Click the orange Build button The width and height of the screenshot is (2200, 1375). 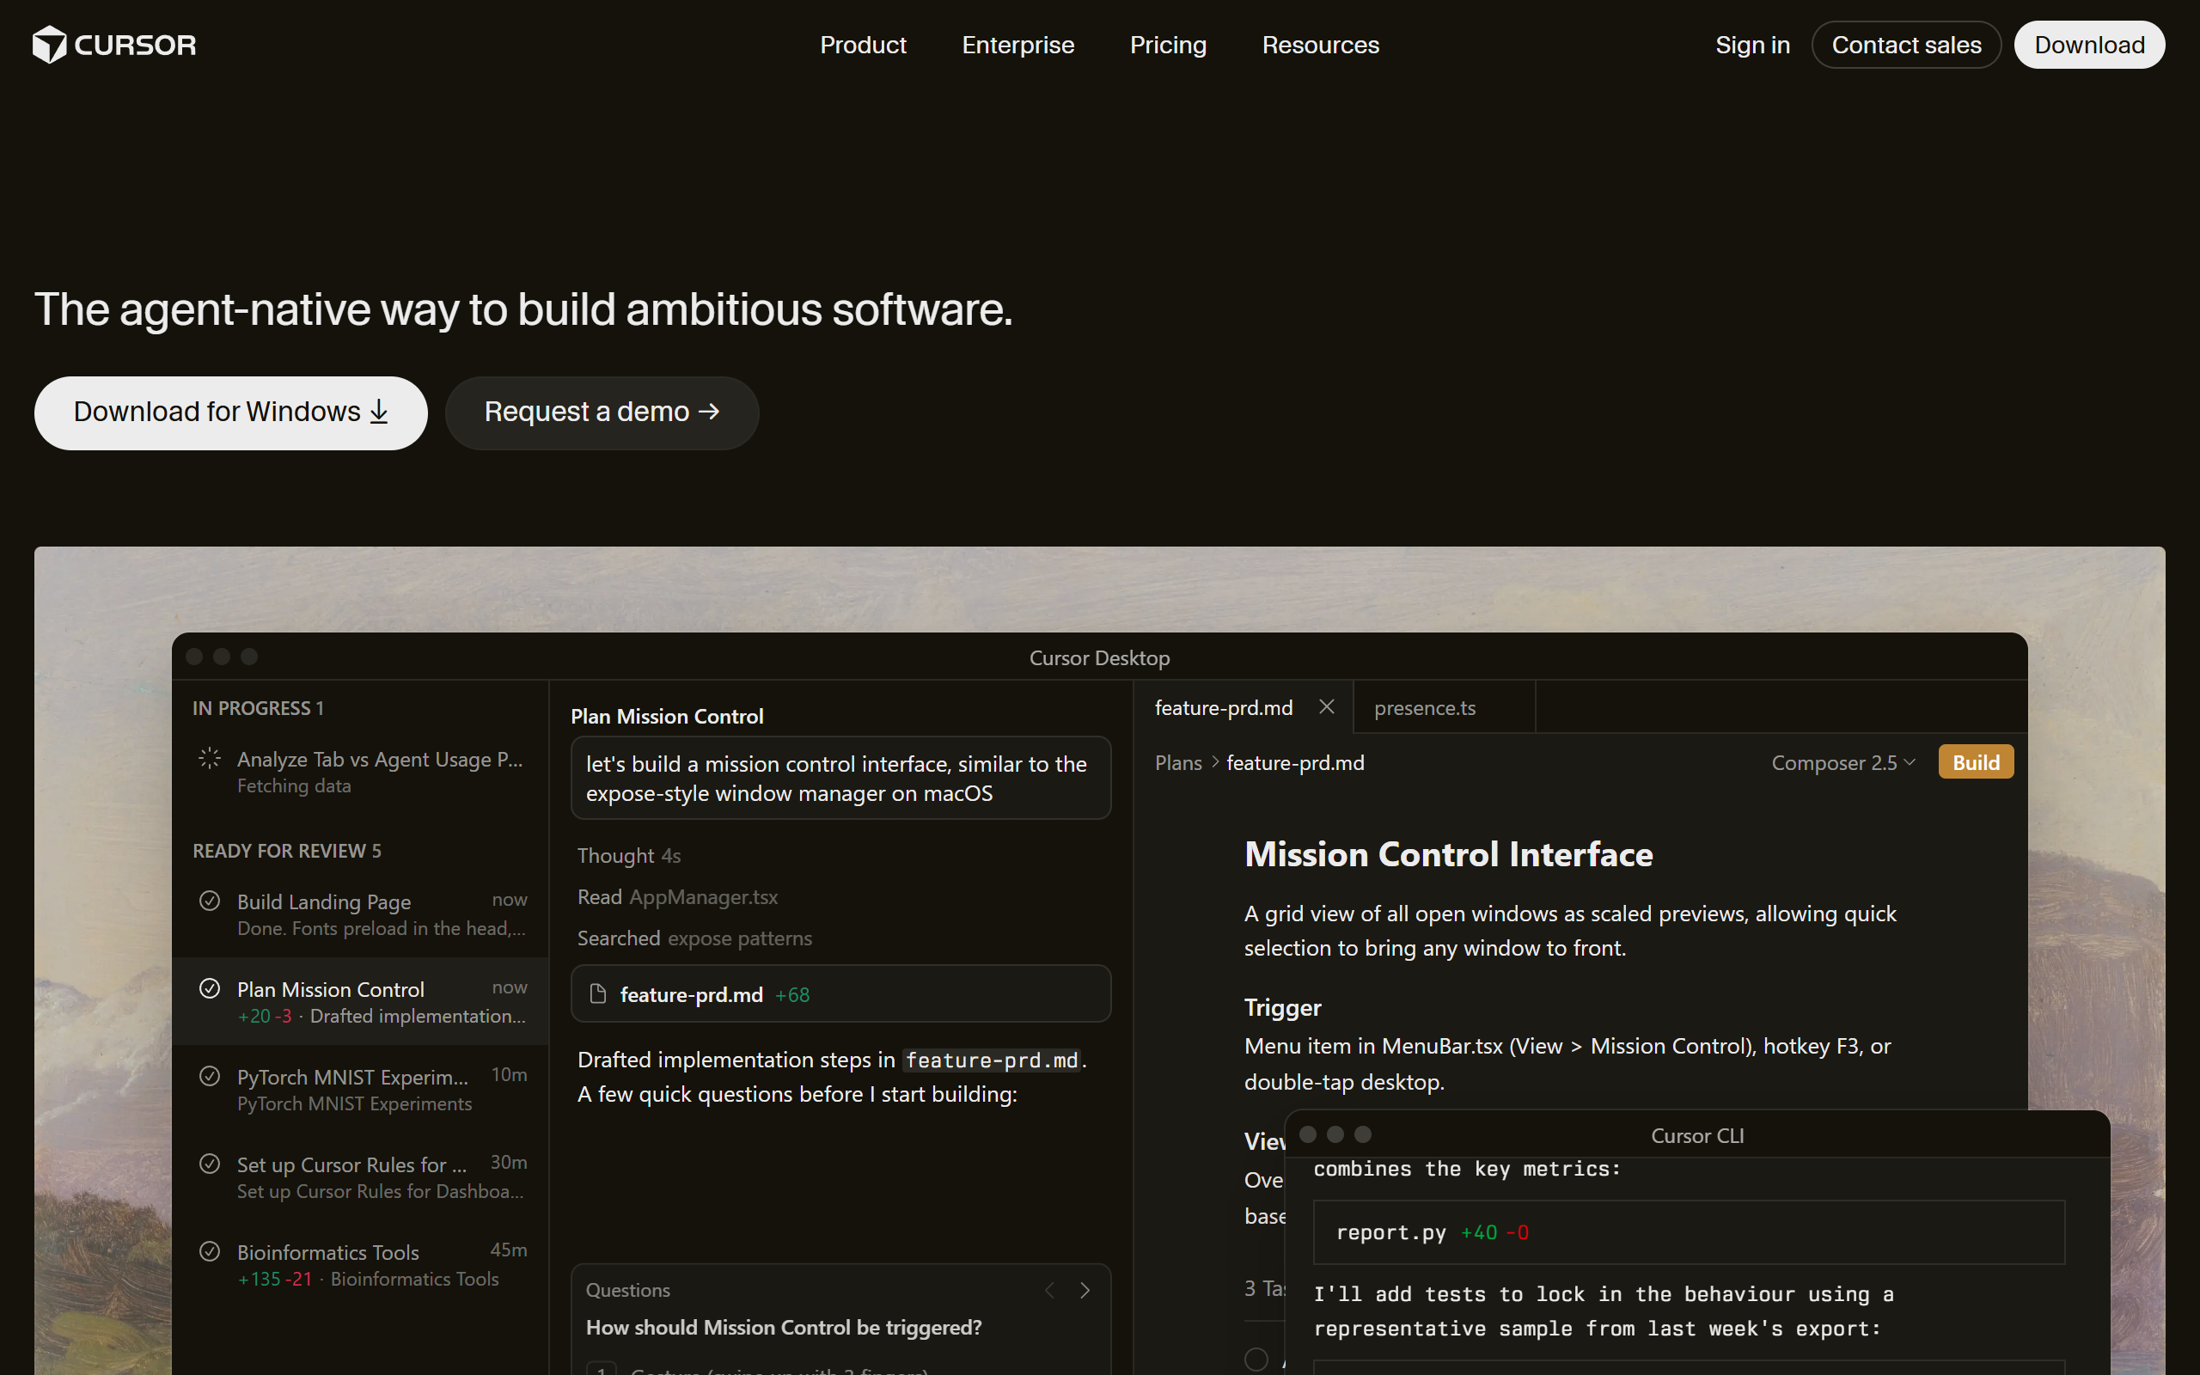point(1976,762)
